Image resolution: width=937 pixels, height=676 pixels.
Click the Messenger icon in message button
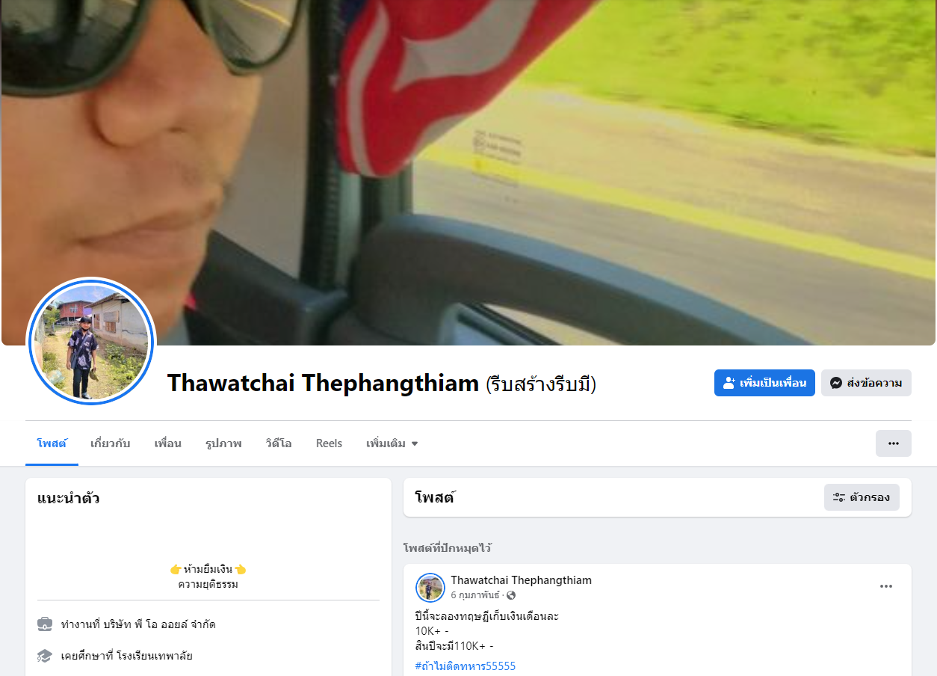836,383
